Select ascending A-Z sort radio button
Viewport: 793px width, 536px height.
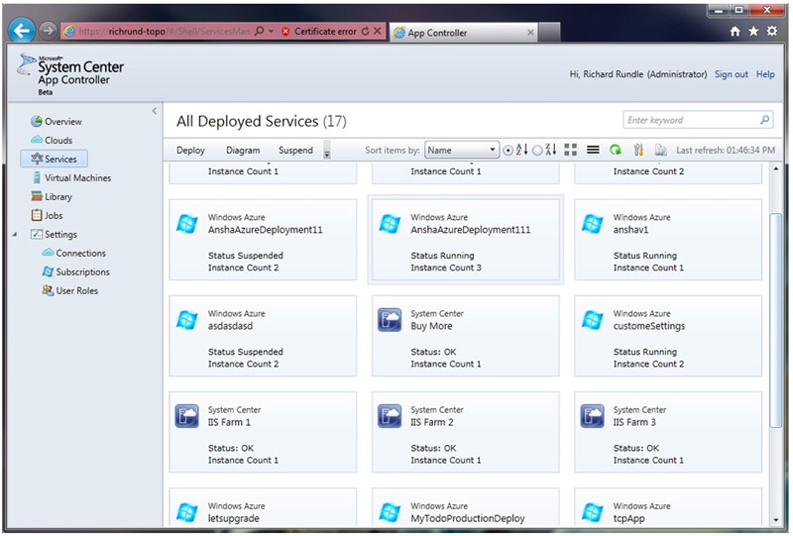coord(508,151)
